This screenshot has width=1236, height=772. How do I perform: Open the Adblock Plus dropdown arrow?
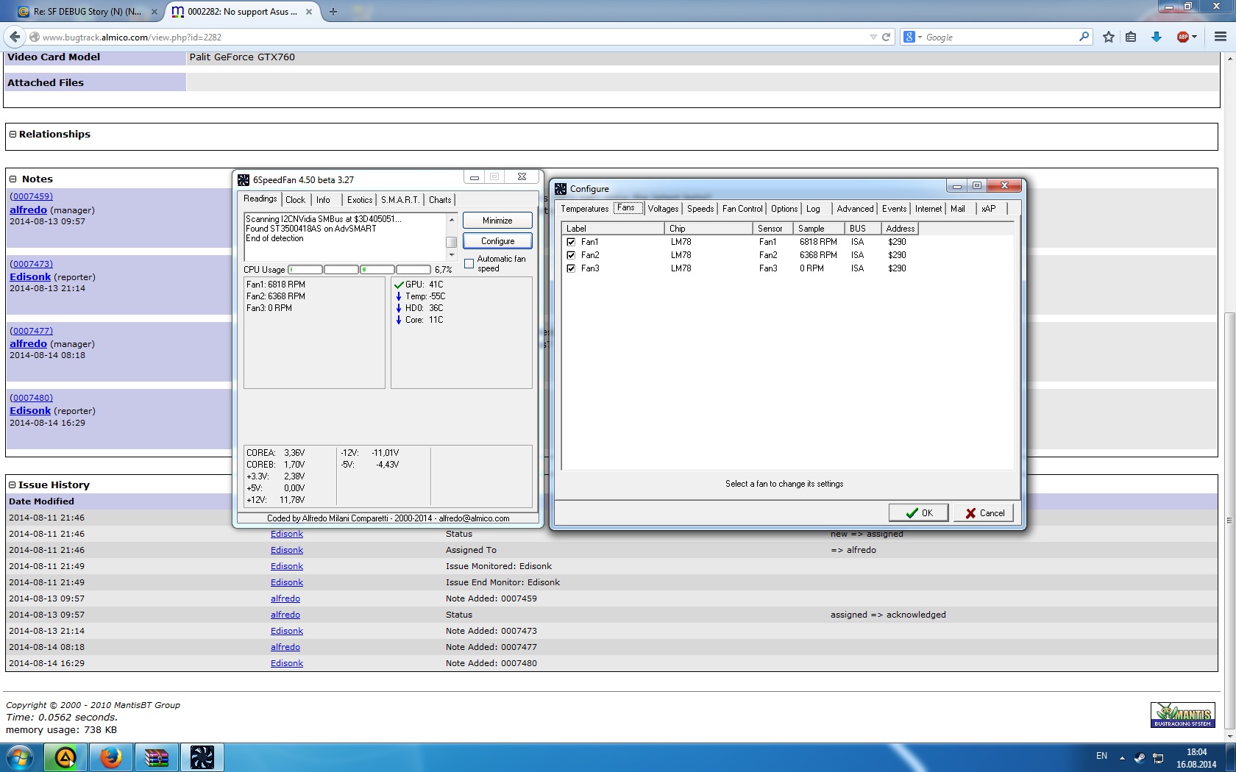[1195, 37]
